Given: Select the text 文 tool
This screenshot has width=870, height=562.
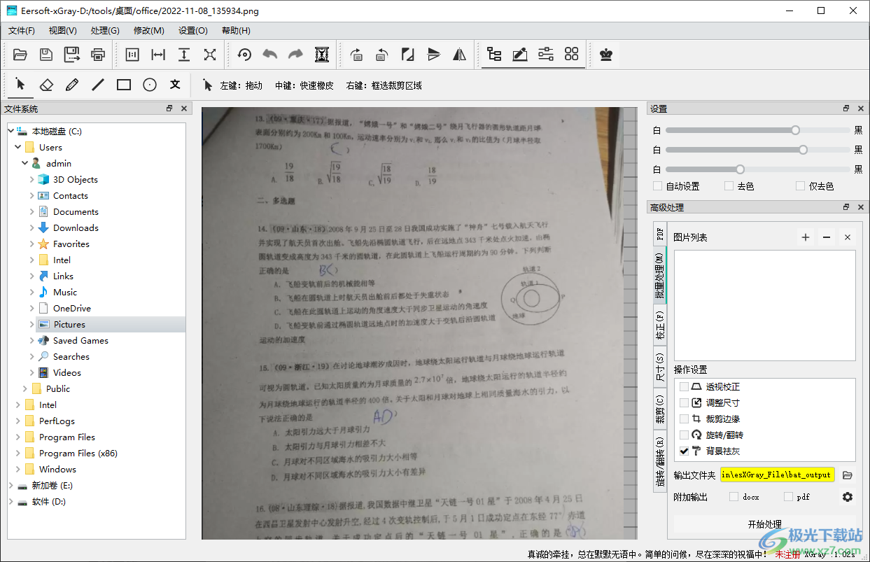Looking at the screenshot, I should coord(176,85).
